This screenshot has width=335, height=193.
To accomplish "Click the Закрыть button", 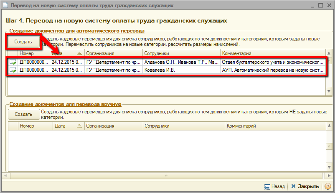I will point(305,186).
